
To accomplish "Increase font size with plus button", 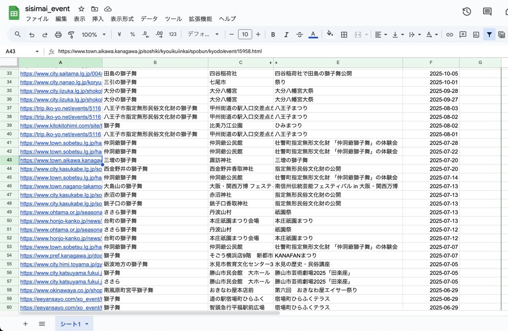I will (258, 34).
